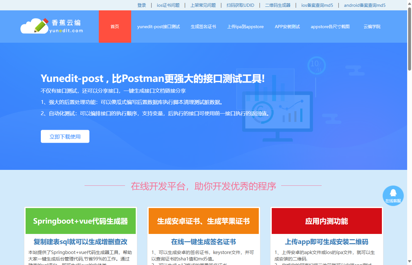The image size is (412, 265).
Task: Click 上架常见问题 in the top bar
Action: click(x=203, y=5)
